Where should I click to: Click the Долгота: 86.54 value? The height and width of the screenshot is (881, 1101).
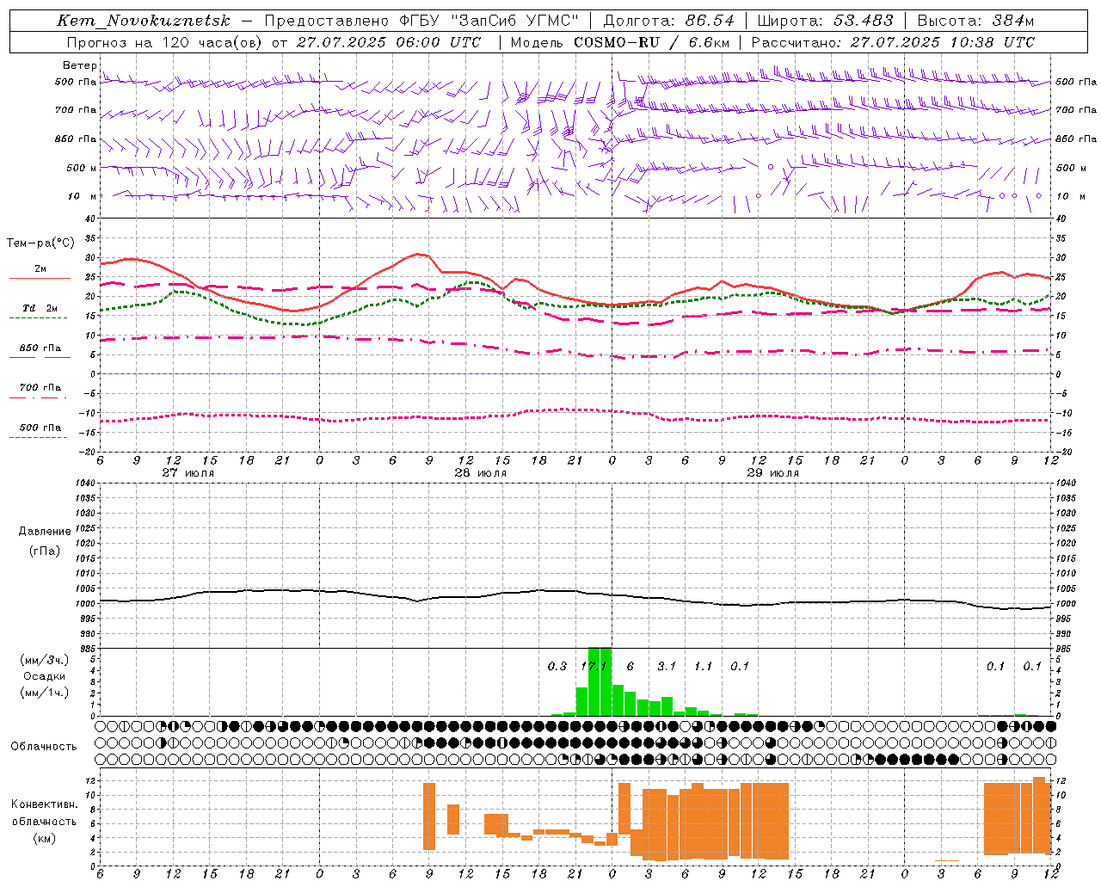pos(668,21)
